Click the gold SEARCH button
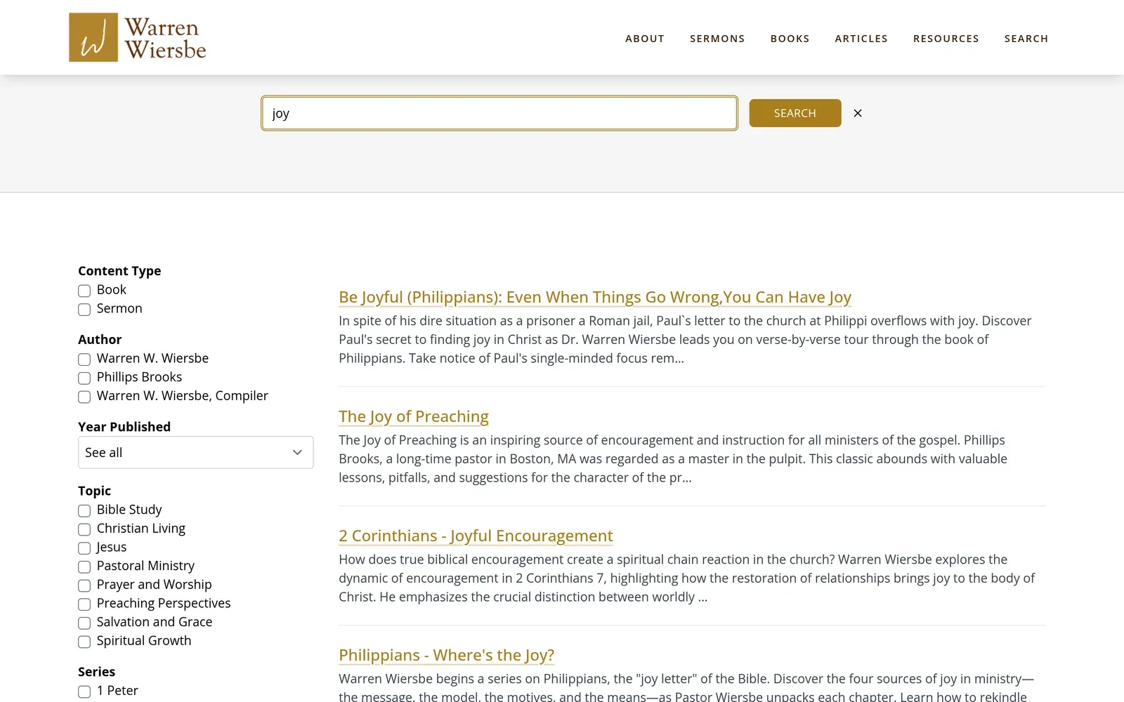Image resolution: width=1124 pixels, height=702 pixels. [x=795, y=113]
